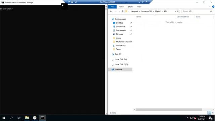Viewport: 215px width, 121px height.
Task: Switch to details view layout icon
Action: (209, 113)
